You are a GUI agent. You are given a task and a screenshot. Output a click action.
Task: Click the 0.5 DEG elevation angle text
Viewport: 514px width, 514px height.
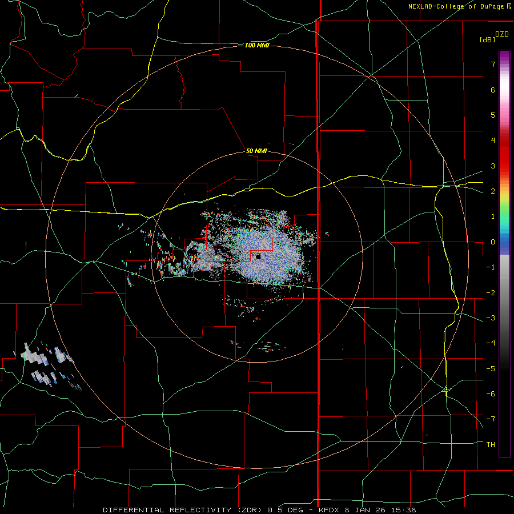coord(285,510)
